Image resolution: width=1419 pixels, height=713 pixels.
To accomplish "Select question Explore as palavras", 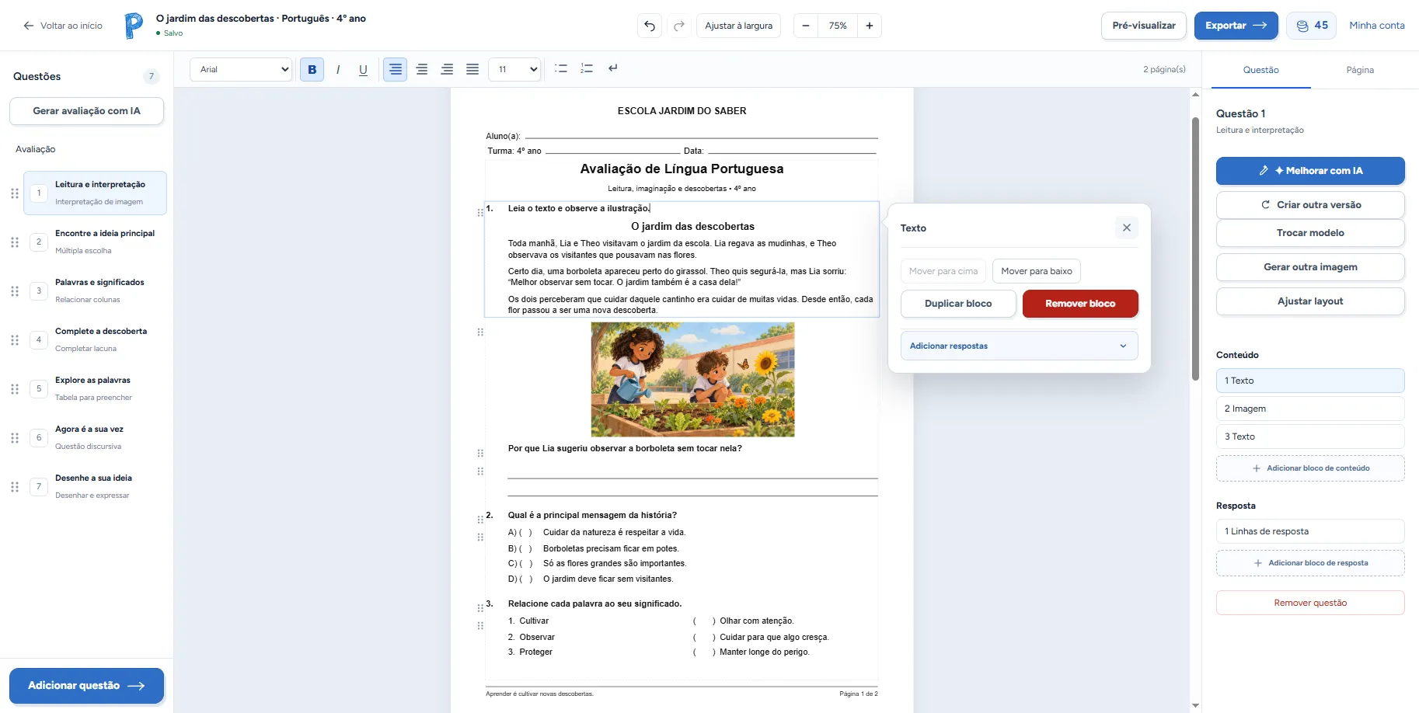I will 95,388.
